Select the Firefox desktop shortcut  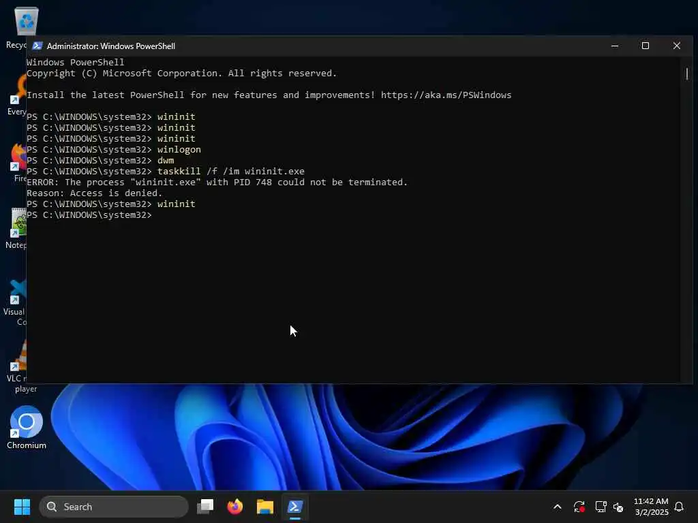point(18,162)
